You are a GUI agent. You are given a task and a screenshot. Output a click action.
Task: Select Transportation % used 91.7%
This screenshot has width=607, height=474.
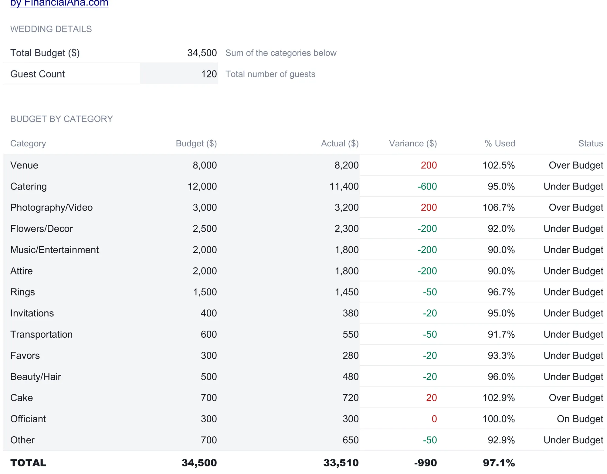click(x=501, y=334)
